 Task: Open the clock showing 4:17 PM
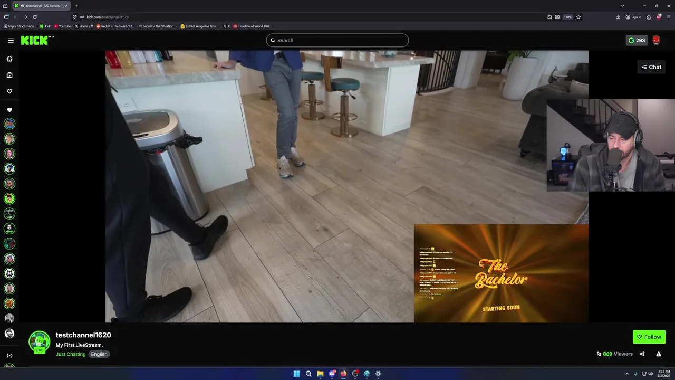point(664,374)
